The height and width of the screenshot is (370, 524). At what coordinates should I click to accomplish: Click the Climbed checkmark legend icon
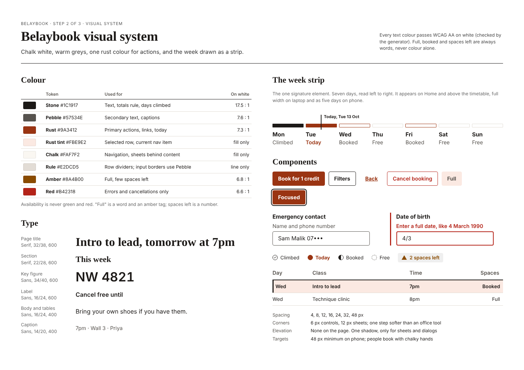[275, 258]
